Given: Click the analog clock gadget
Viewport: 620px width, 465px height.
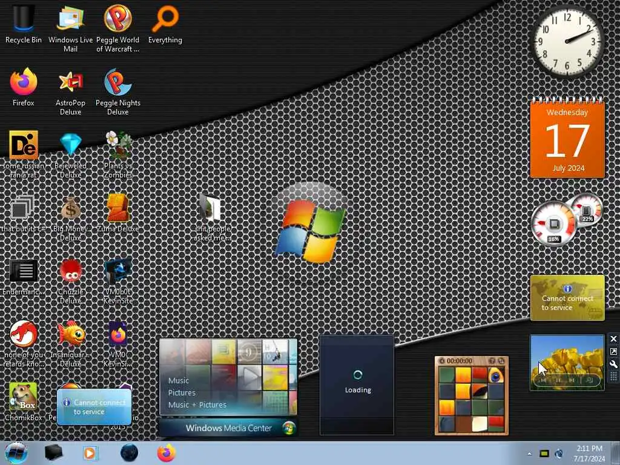Looking at the screenshot, I should [568, 42].
